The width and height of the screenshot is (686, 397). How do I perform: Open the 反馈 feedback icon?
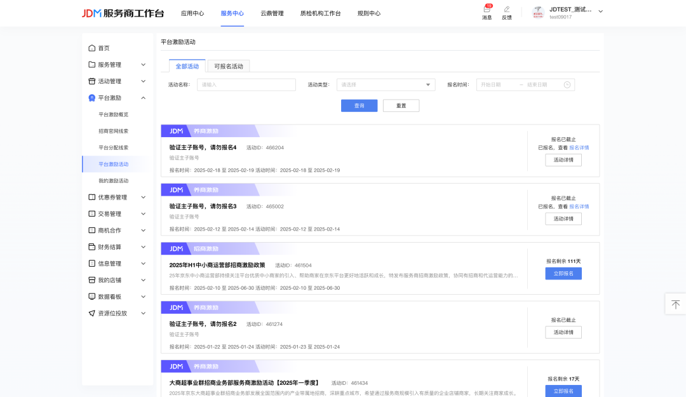(x=506, y=10)
